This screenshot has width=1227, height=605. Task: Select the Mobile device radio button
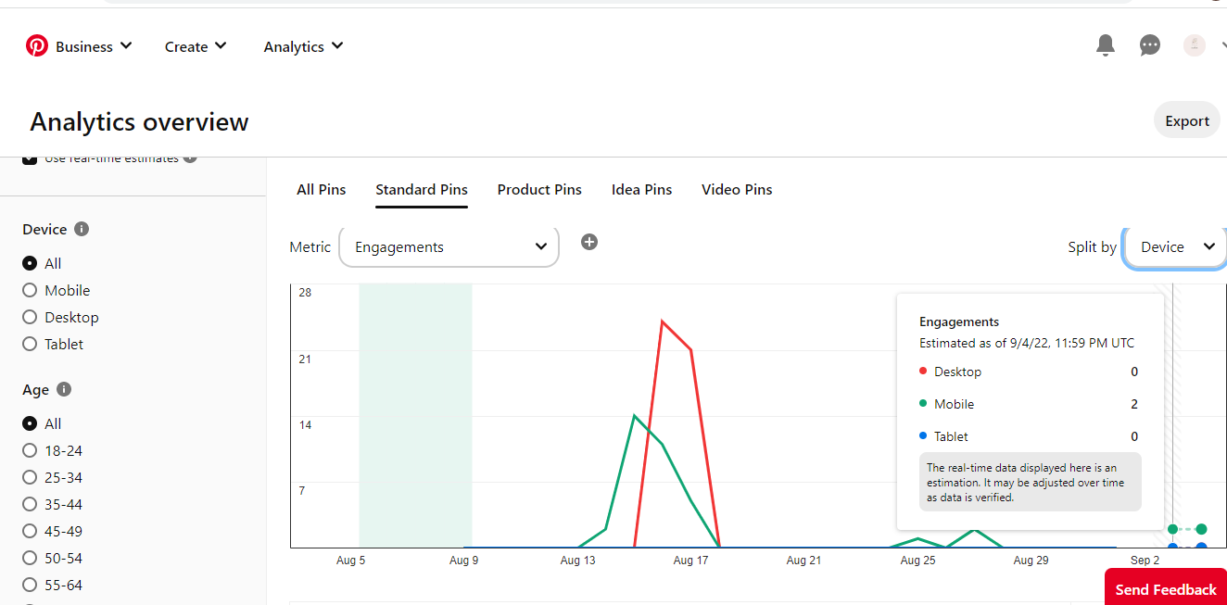(30, 290)
